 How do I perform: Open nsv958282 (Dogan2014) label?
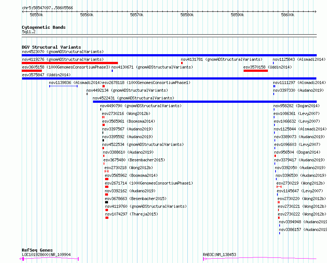(297, 106)
